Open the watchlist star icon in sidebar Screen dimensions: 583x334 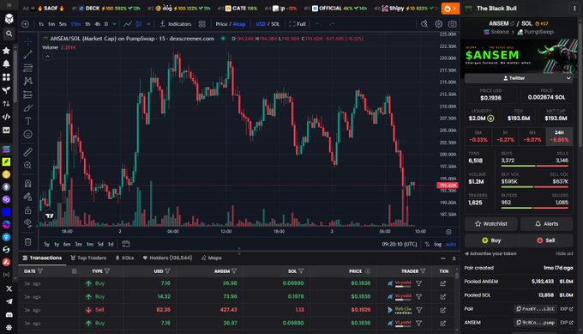pos(6,51)
